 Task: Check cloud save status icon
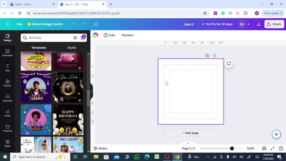tap(96, 24)
